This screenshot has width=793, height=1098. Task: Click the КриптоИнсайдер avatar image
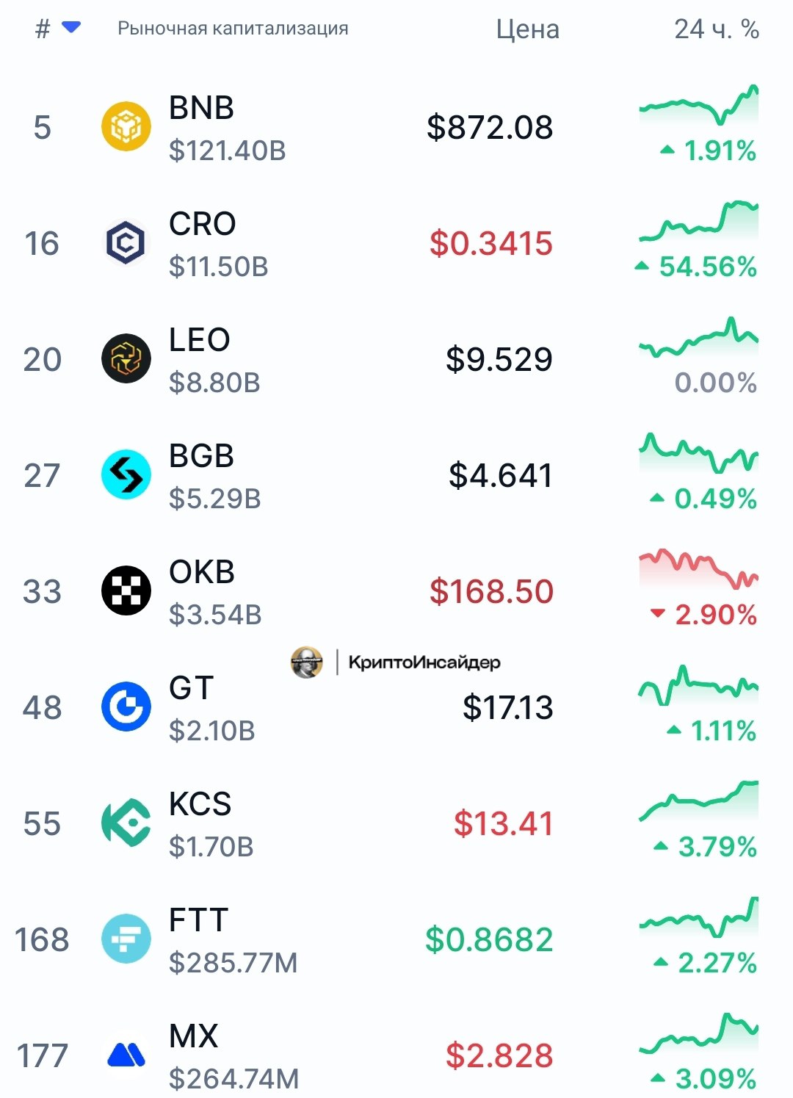pyautogui.click(x=307, y=662)
